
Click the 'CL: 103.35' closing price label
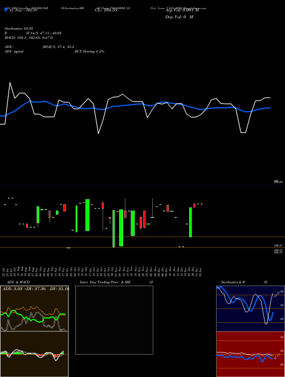[x=106, y=10]
